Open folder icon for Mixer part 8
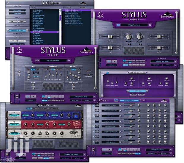 (120, 142)
